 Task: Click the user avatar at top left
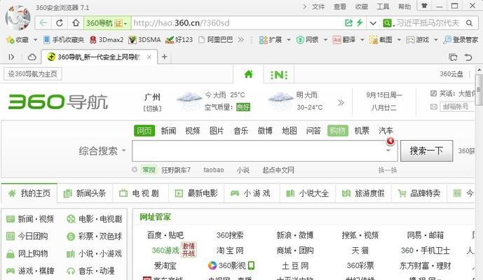[18, 17]
